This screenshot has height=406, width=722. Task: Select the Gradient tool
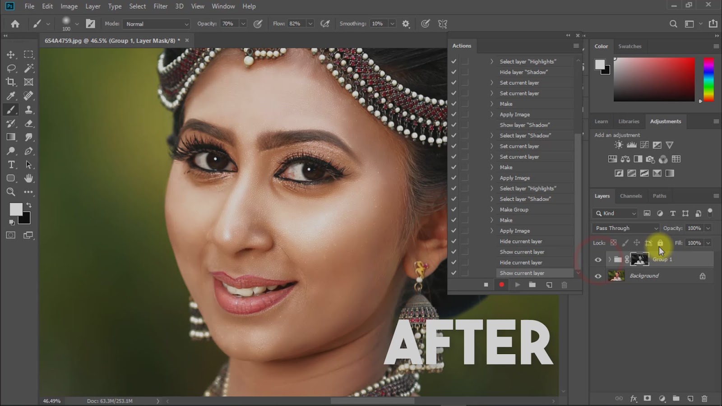[x=11, y=137]
